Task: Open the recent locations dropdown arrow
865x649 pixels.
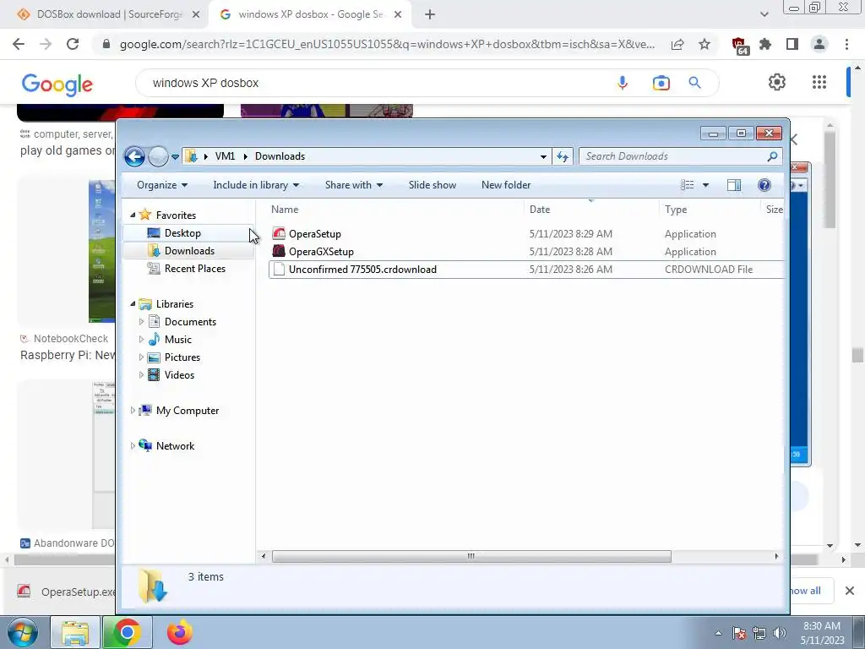Action: [175, 157]
